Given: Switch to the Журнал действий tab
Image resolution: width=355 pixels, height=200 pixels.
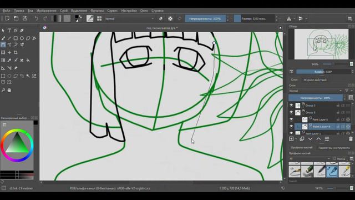Looking at the screenshot, I should coord(315,80).
